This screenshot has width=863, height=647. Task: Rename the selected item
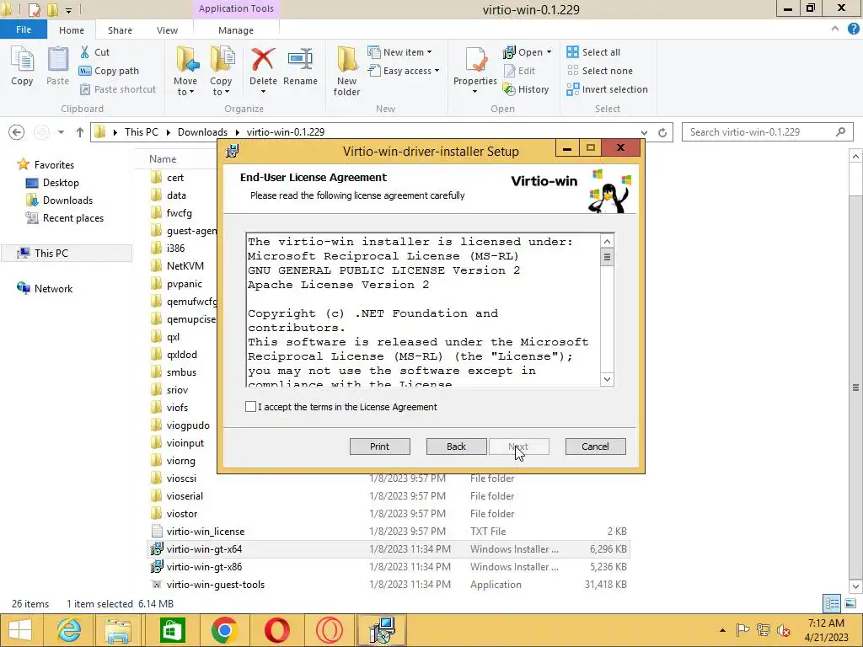coord(301,66)
